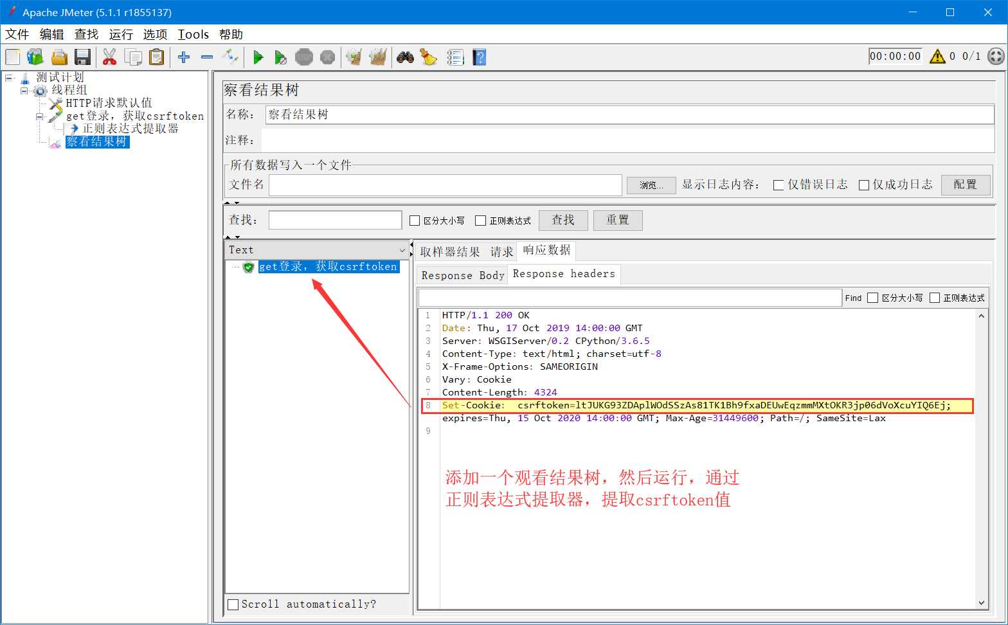Viewport: 1008px width, 625px height.
Task: Click the New test plan icon
Action: tap(13, 57)
